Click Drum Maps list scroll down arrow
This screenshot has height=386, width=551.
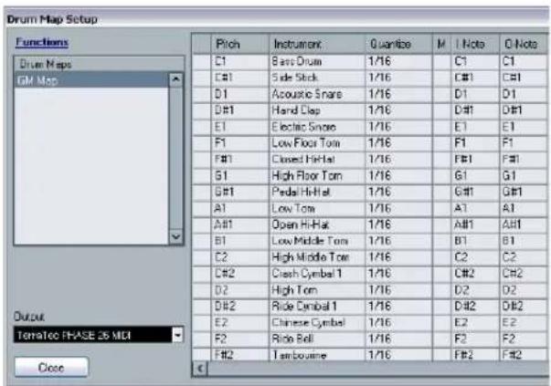click(x=175, y=237)
